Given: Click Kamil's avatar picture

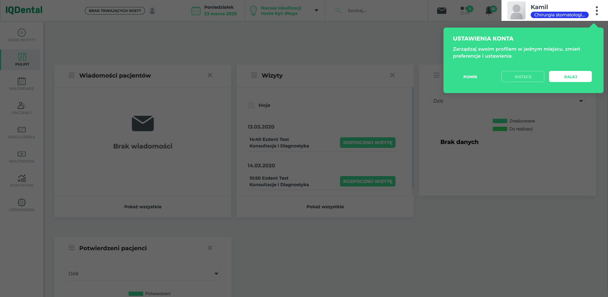Looking at the screenshot, I should pyautogui.click(x=516, y=10).
